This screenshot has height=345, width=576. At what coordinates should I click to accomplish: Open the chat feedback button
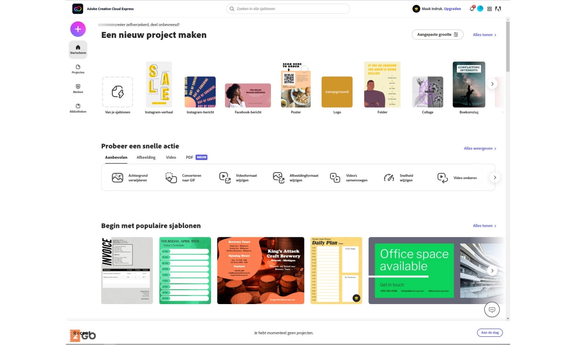pyautogui.click(x=492, y=310)
